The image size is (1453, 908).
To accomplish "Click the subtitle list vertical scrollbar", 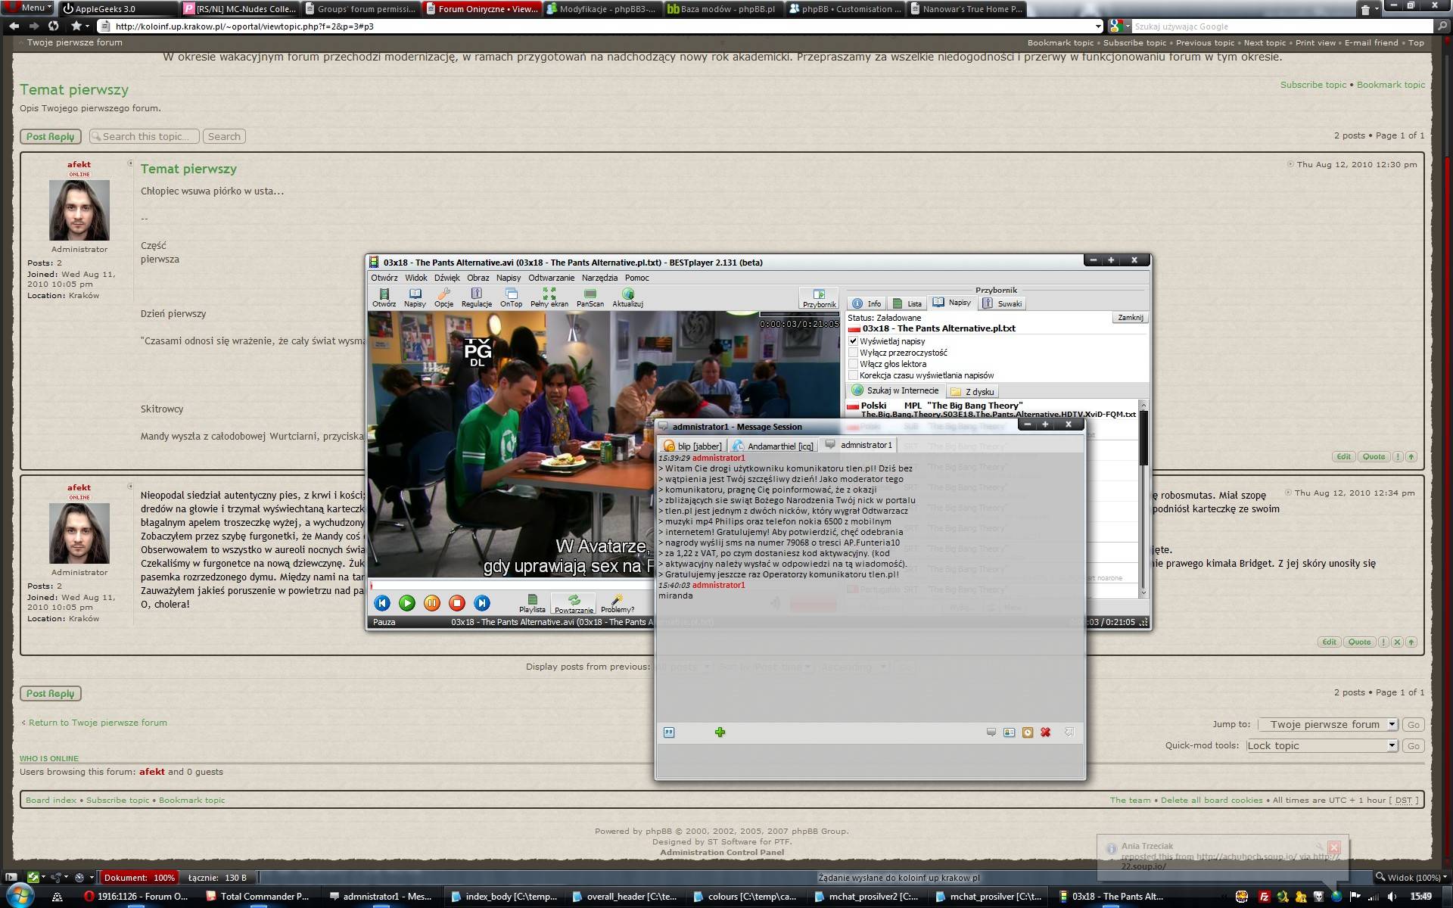I will click(x=1143, y=498).
